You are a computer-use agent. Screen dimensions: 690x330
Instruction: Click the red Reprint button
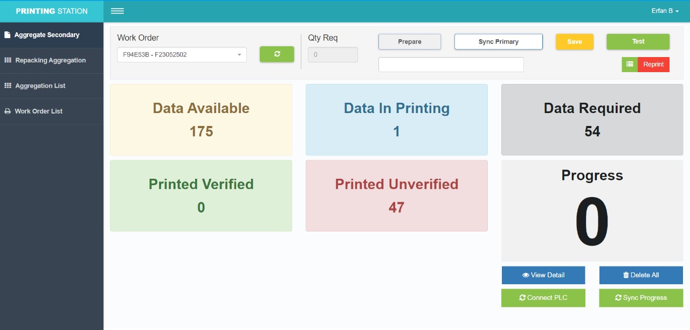(653, 65)
